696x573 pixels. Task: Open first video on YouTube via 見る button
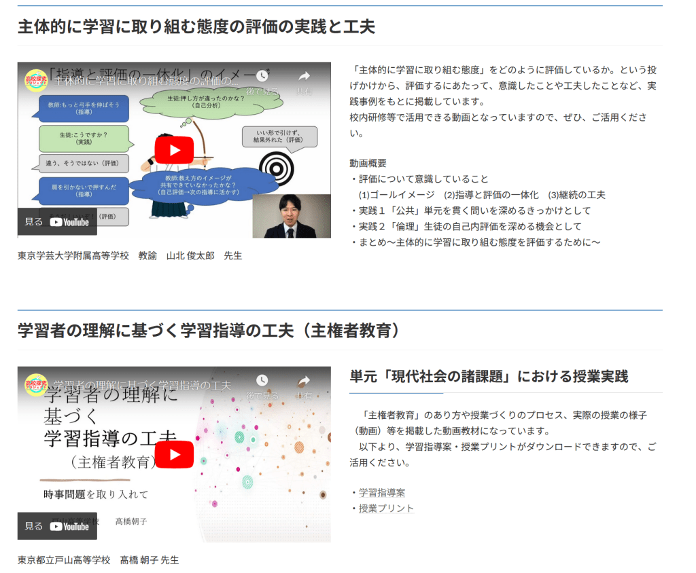click(x=57, y=221)
